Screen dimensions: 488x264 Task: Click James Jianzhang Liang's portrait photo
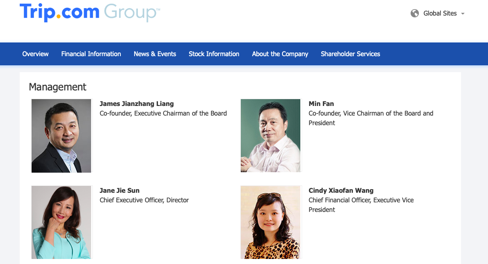pos(61,136)
